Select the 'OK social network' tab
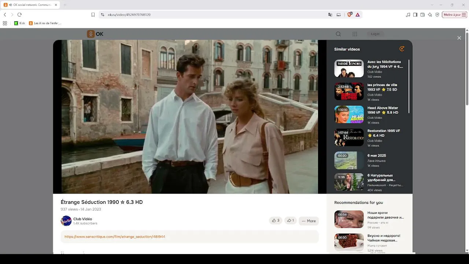The height and width of the screenshot is (264, 469). point(30,5)
